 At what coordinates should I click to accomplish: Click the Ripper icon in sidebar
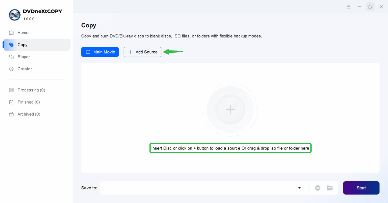(x=12, y=57)
